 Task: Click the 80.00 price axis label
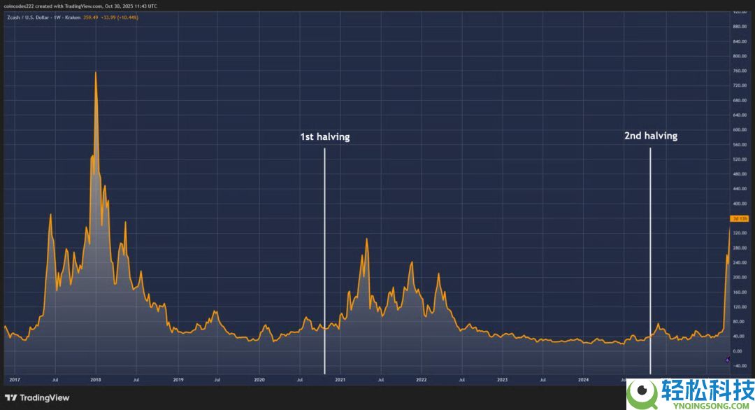coord(738,321)
